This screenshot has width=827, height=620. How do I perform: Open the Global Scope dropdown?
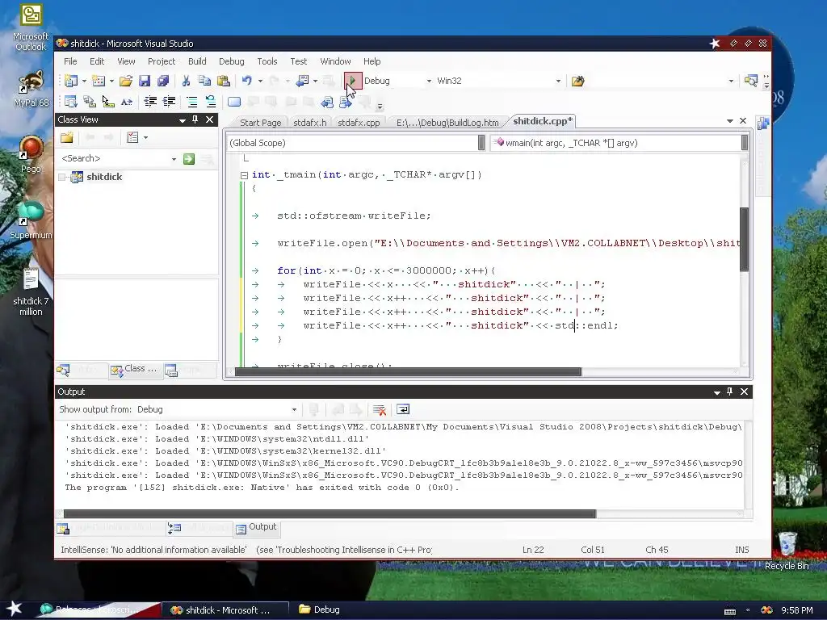(481, 143)
